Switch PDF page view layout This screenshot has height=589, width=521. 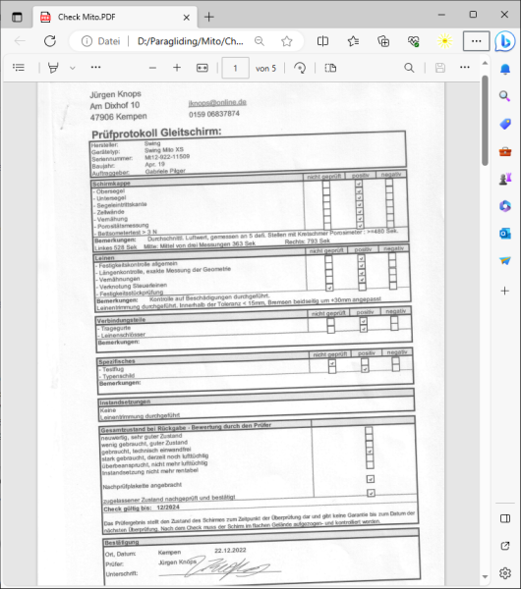coord(330,68)
